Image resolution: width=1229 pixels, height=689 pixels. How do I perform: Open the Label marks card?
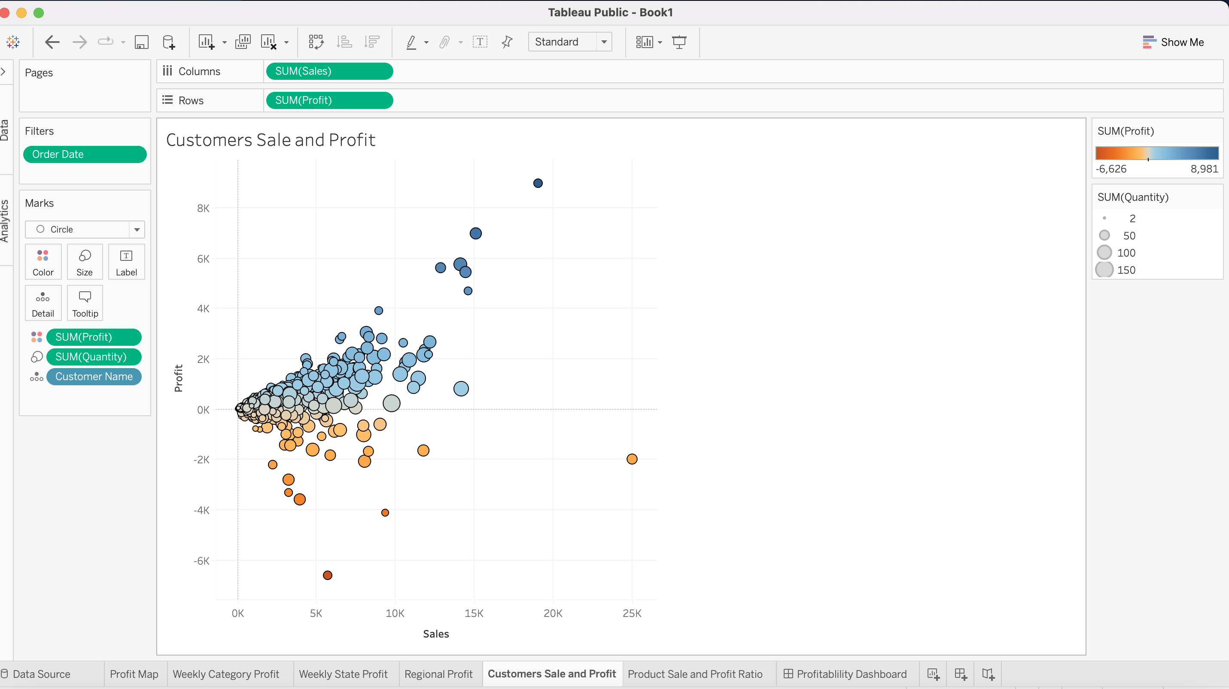[x=126, y=262]
